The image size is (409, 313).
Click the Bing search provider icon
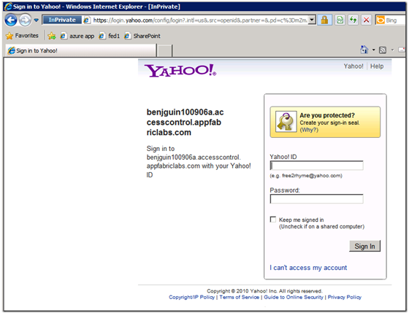pos(381,20)
